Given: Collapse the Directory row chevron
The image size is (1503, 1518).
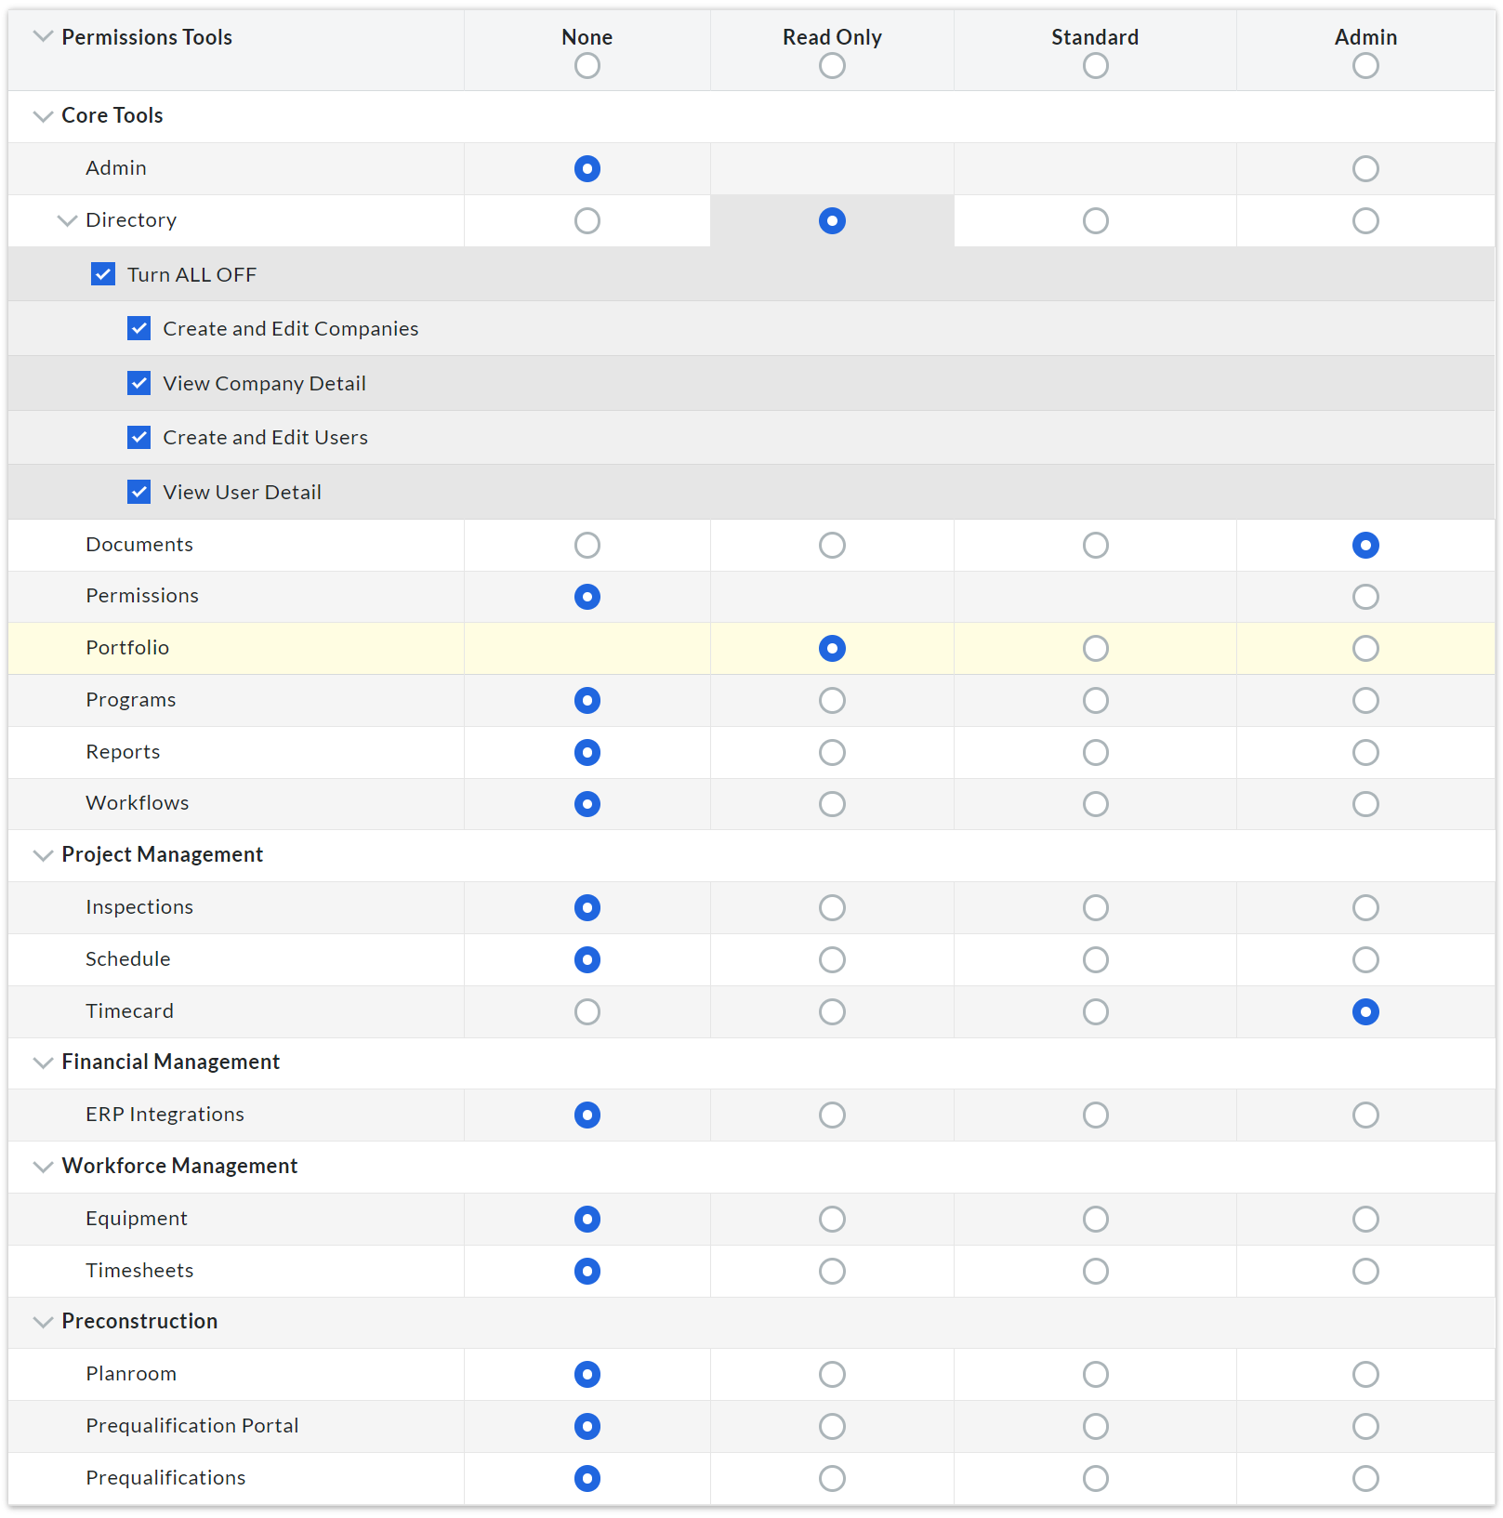Looking at the screenshot, I should [x=67, y=220].
